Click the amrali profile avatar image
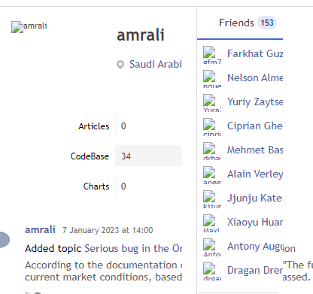The width and height of the screenshot is (313, 294). (29, 26)
